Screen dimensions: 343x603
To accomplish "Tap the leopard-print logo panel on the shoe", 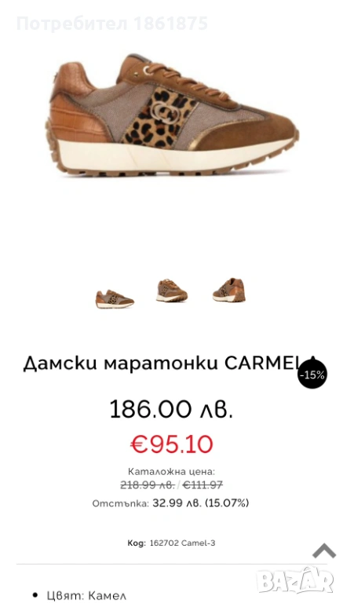I will (162, 117).
